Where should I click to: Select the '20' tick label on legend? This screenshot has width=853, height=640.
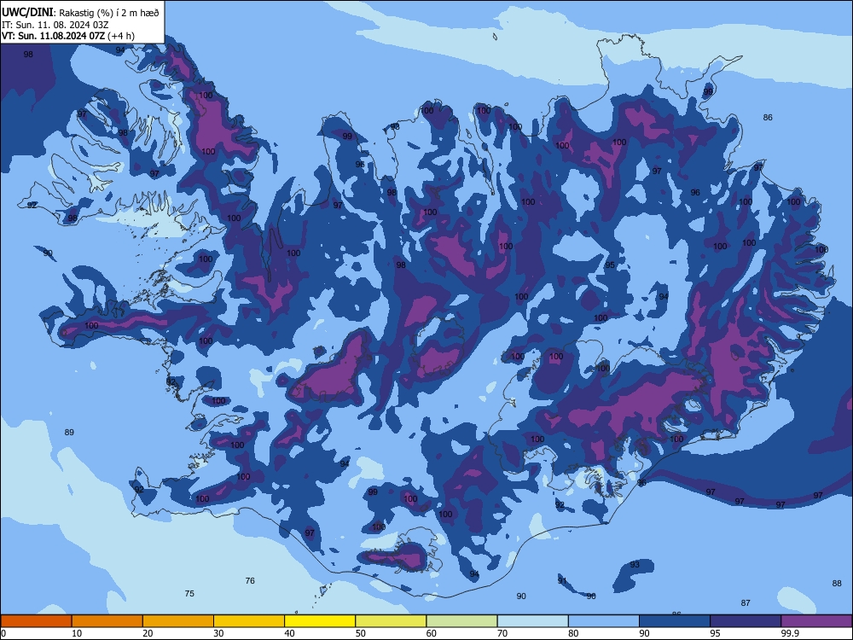tap(148, 633)
